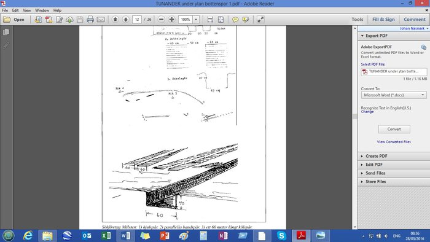Screen dimensions: 430x242
Task: Add a sticky note comment icon
Action: tap(235, 20)
